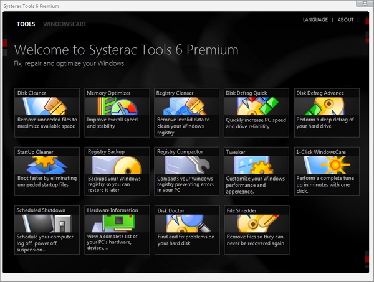Image resolution: width=374 pixels, height=282 pixels.
Task: Open Scheduled Shutdown tool
Action: pyautogui.click(x=47, y=223)
